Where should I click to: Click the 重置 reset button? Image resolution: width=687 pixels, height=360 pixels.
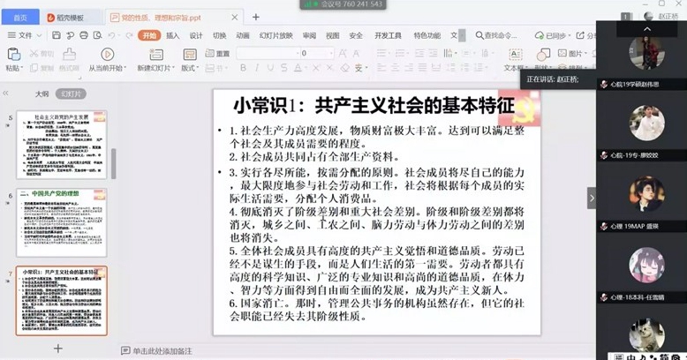coord(218,54)
